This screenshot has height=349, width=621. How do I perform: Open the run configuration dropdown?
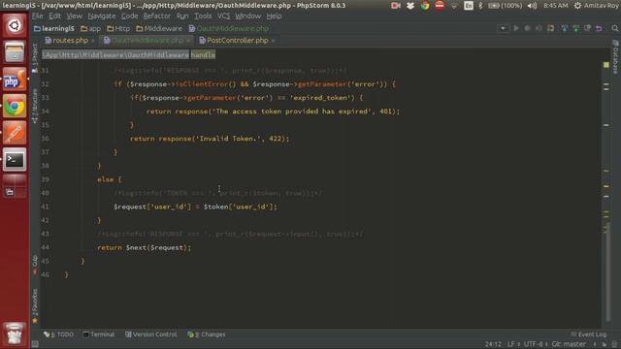click(503, 28)
